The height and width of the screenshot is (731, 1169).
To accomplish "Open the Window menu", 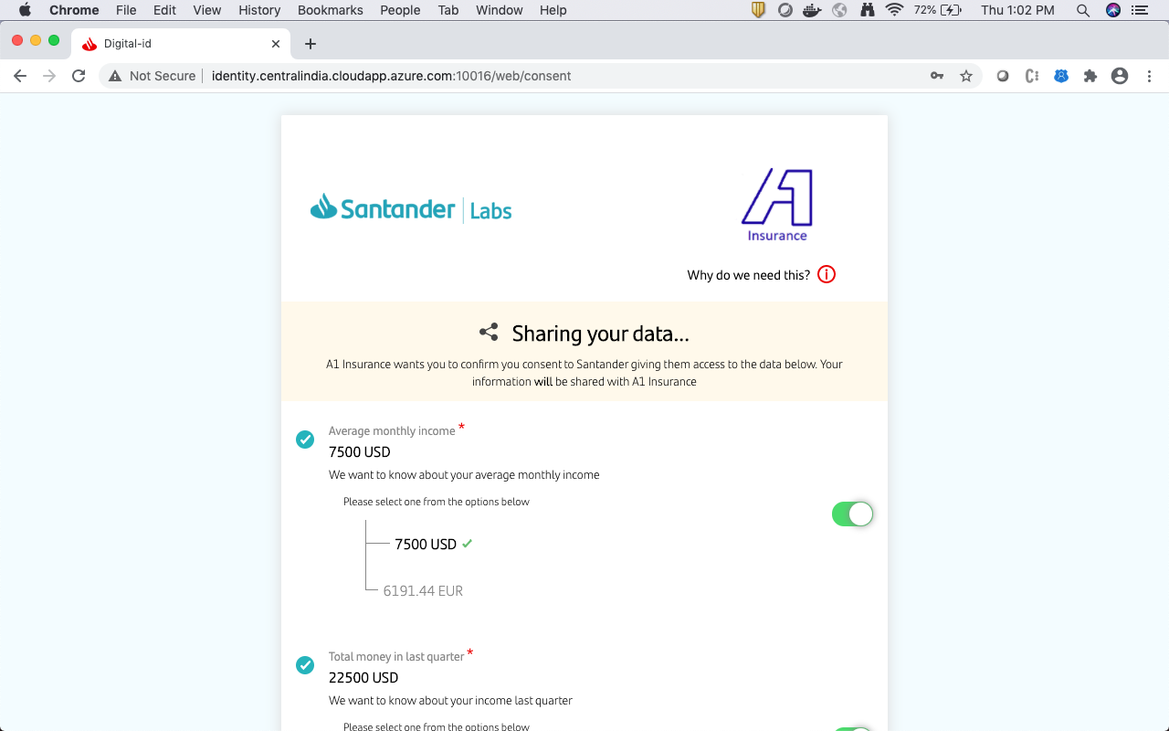I will (500, 10).
